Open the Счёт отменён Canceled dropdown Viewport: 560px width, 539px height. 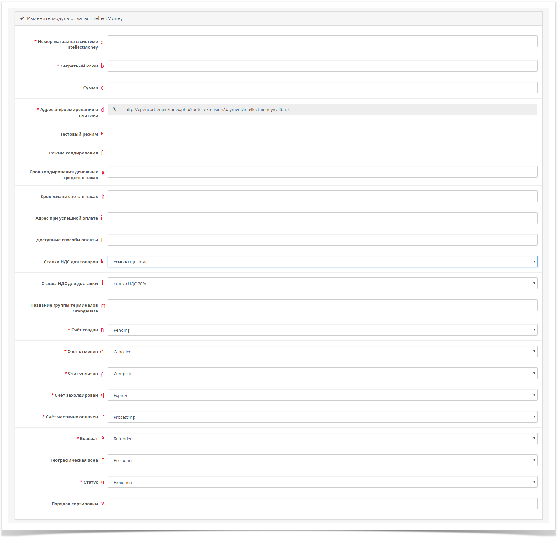tap(322, 352)
